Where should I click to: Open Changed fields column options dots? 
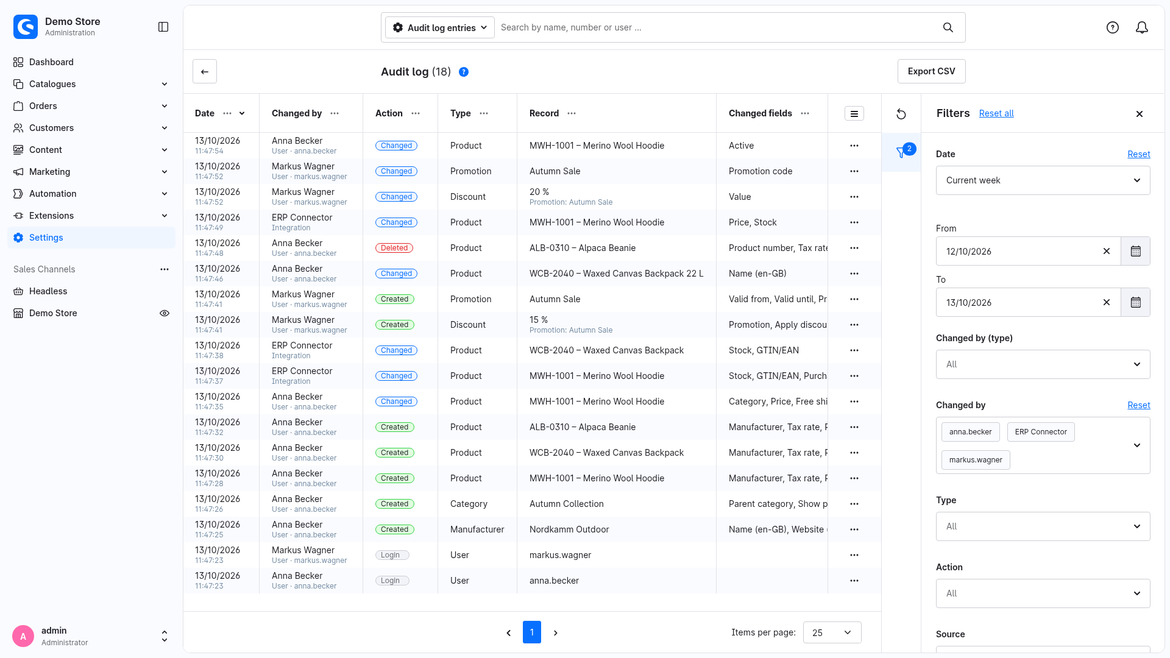pyautogui.click(x=805, y=113)
